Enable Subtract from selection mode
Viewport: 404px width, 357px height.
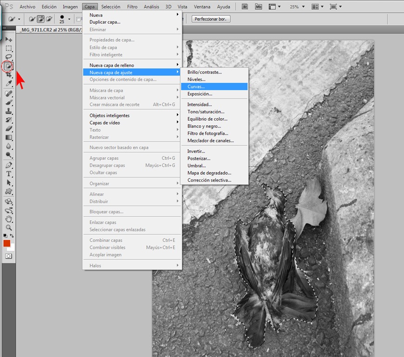coord(49,19)
